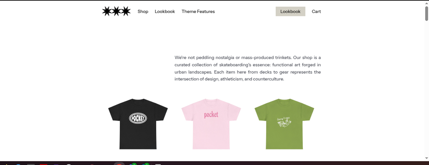Viewport: 429px width, 165px height.
Task: Select the black Pocket oval logo t-shirt
Action: (138, 124)
